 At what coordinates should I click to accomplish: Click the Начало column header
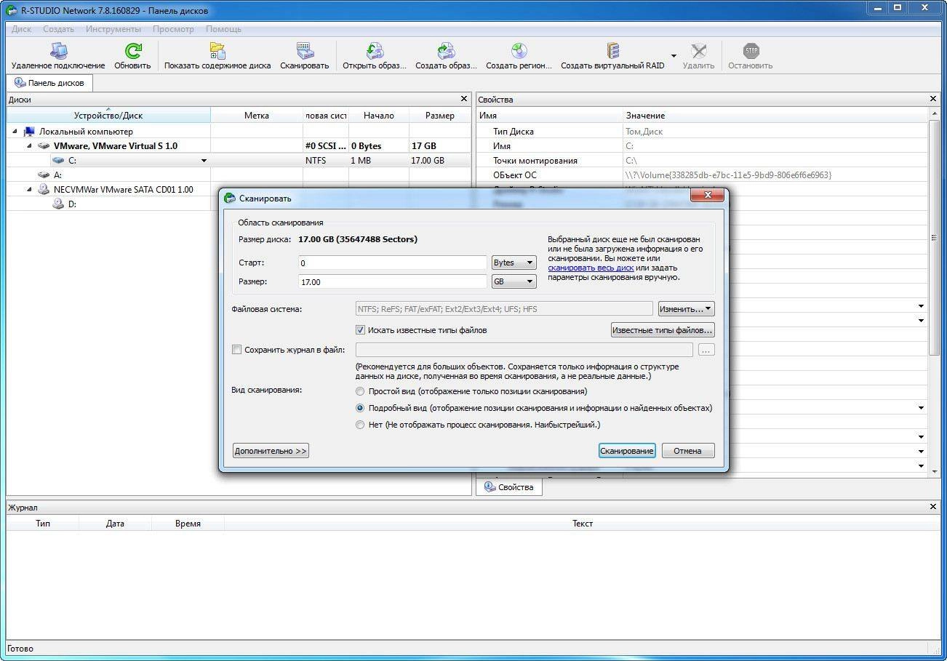(x=379, y=115)
